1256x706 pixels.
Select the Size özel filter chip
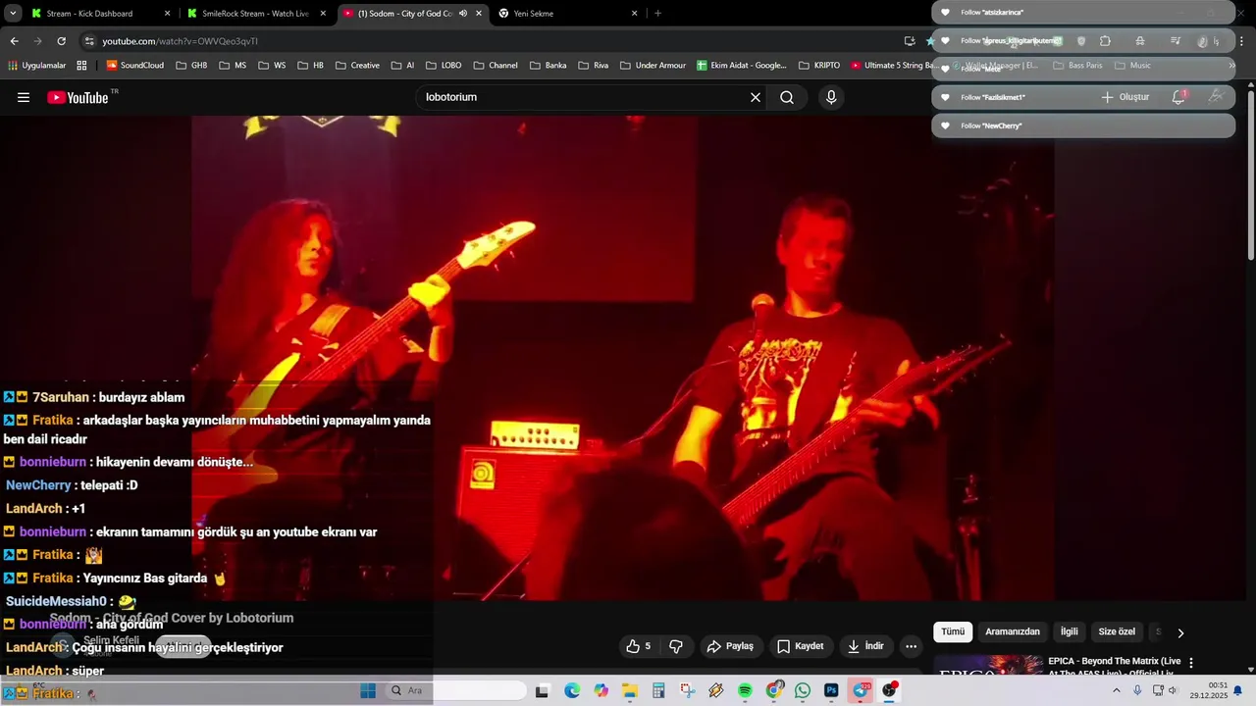point(1117,632)
